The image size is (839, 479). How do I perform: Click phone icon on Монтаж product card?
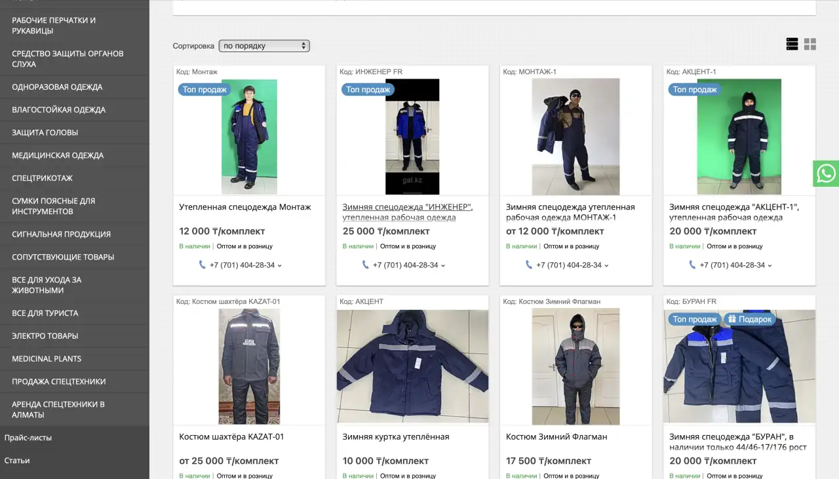click(x=202, y=265)
